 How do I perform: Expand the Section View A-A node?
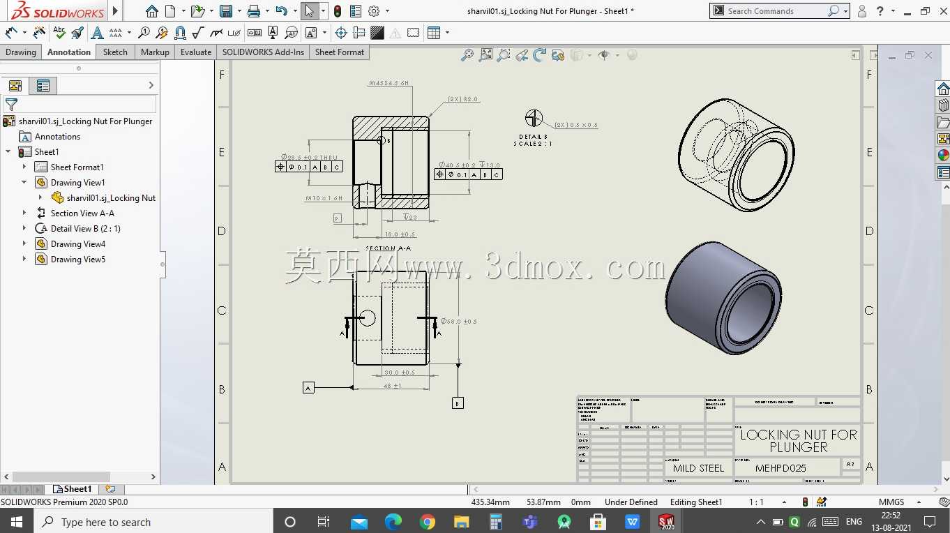point(24,213)
